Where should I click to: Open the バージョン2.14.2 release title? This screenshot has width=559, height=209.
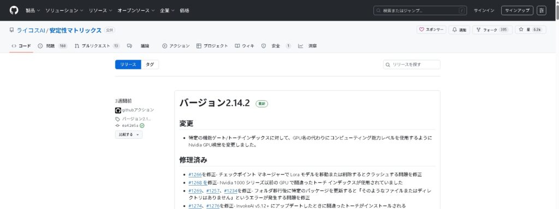(214, 103)
